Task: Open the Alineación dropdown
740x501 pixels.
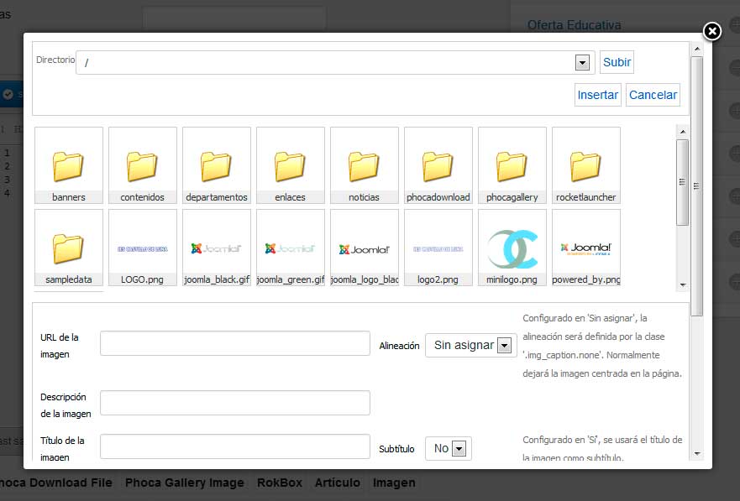Action: (x=504, y=346)
